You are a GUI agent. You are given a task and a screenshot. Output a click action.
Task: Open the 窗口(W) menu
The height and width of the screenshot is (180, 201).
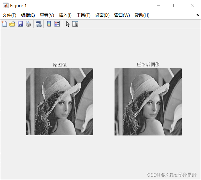tap(122, 15)
